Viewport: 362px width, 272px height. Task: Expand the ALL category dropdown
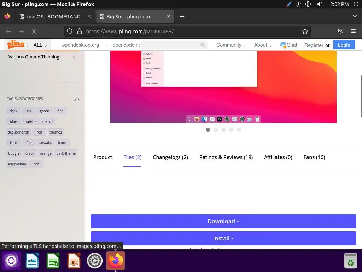point(40,45)
